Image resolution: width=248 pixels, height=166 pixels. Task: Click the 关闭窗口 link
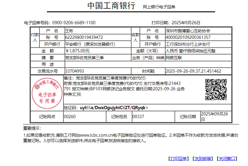point(227,159)
